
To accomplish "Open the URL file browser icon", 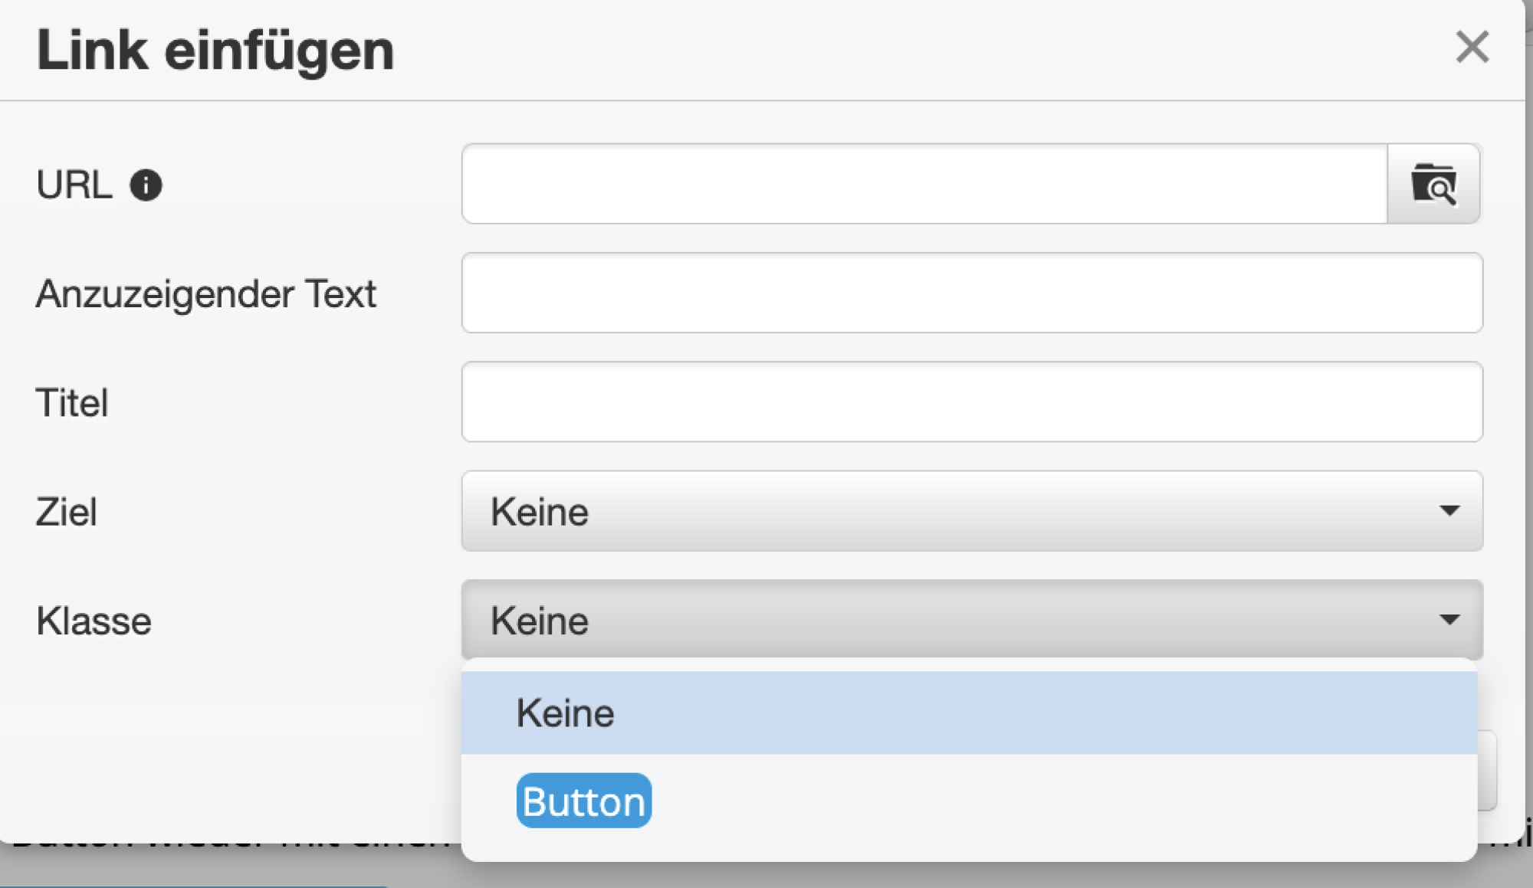I will coord(1435,184).
